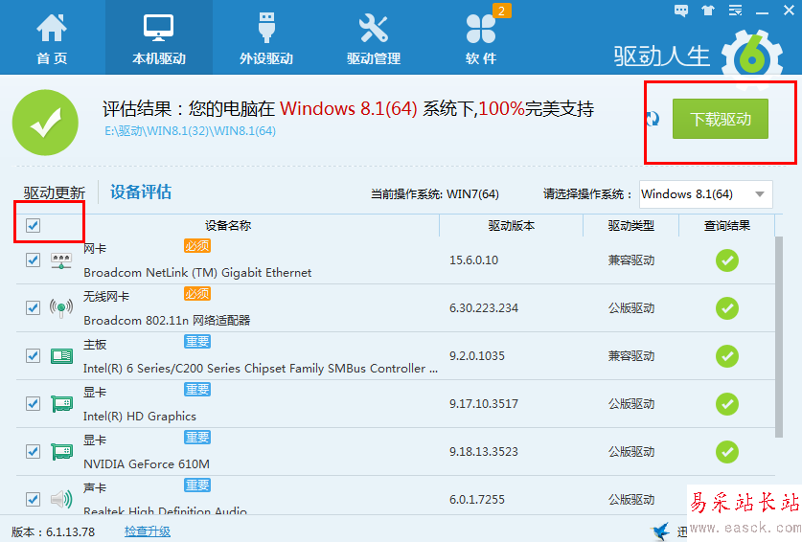Uncheck the 网卡 Broadcom NetLink checkbox
The width and height of the screenshot is (802, 542).
34,260
